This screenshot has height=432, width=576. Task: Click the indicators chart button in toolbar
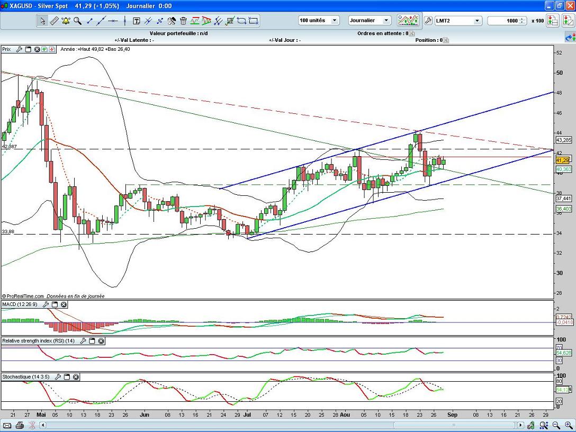(408, 21)
